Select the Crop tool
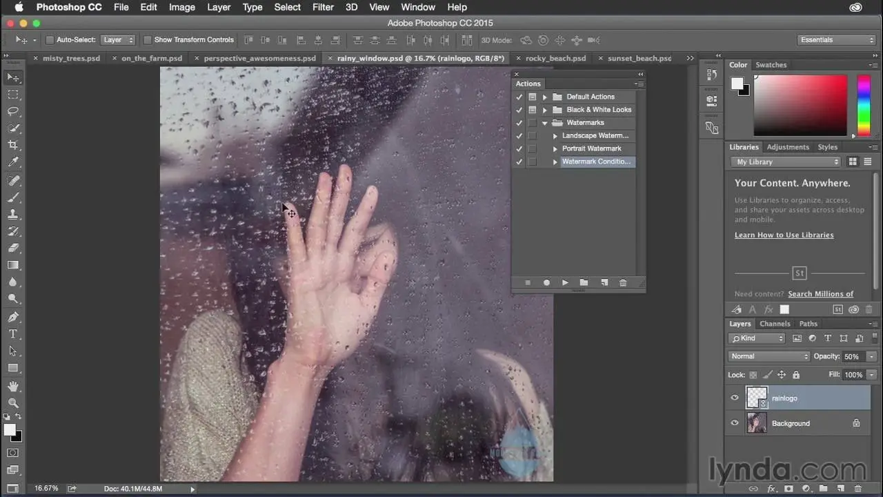Screen dimensions: 883x497 [x=13, y=145]
